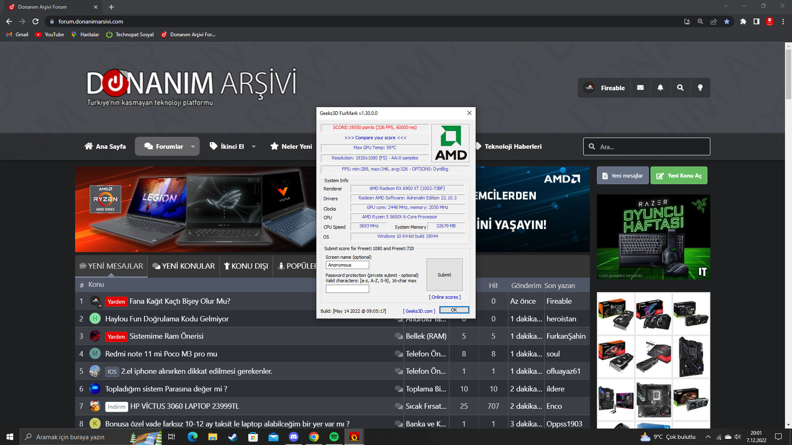Open Steam from the taskbar

click(x=233, y=437)
